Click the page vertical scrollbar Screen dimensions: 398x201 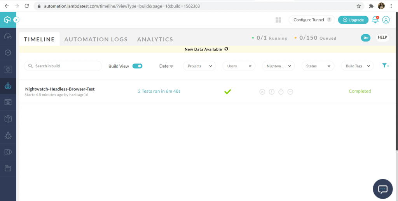tap(397, 81)
